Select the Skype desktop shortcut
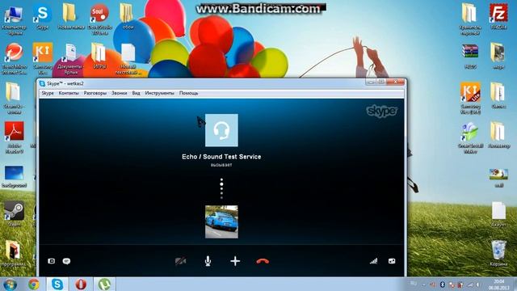 (x=43, y=17)
